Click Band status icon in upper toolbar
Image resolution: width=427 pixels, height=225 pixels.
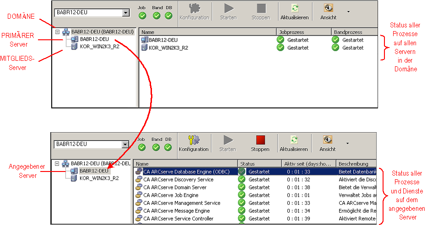157,16
